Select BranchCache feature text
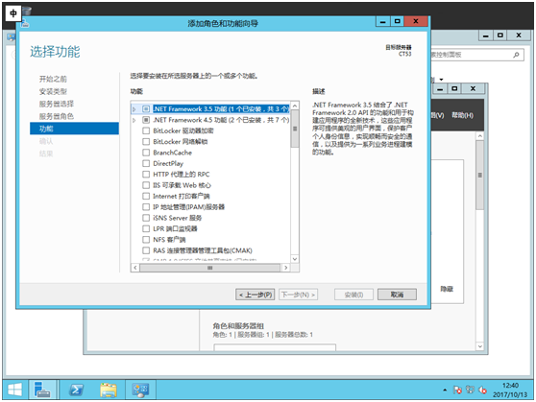Screen dimensions: 536x402 point(172,153)
